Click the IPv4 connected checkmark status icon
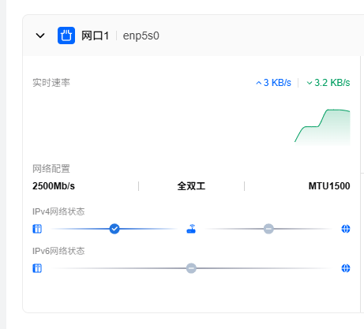Image resolution: width=364 pixels, height=329 pixels. 114,229
